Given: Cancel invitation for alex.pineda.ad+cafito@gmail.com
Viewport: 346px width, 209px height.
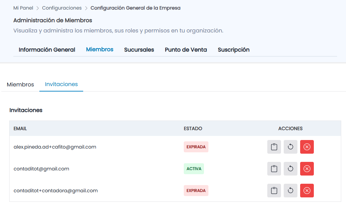Looking at the screenshot, I should [x=307, y=147].
